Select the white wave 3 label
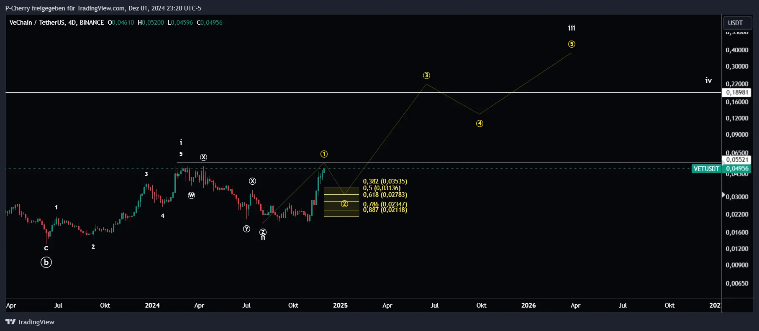 click(x=146, y=174)
